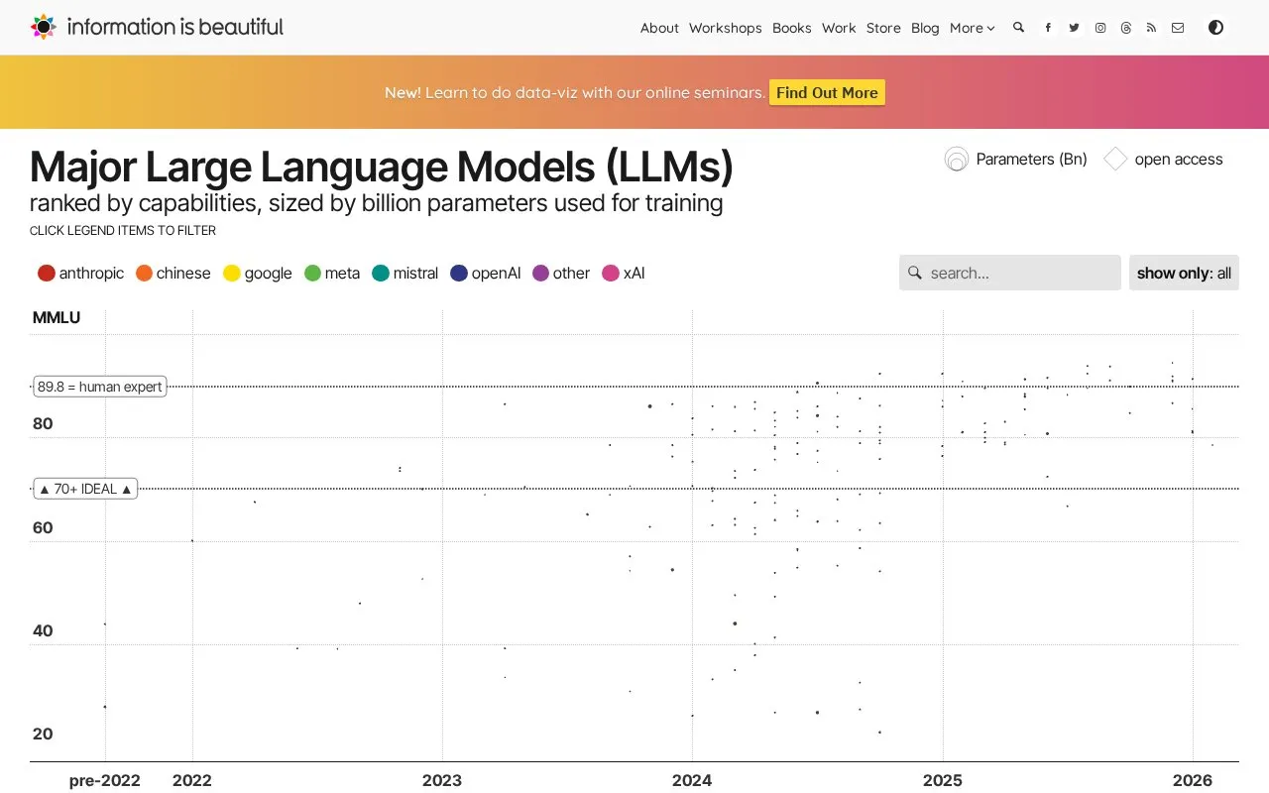The image size is (1269, 793).
Task: Click the pre-2022 axis label
Action: pos(105,780)
